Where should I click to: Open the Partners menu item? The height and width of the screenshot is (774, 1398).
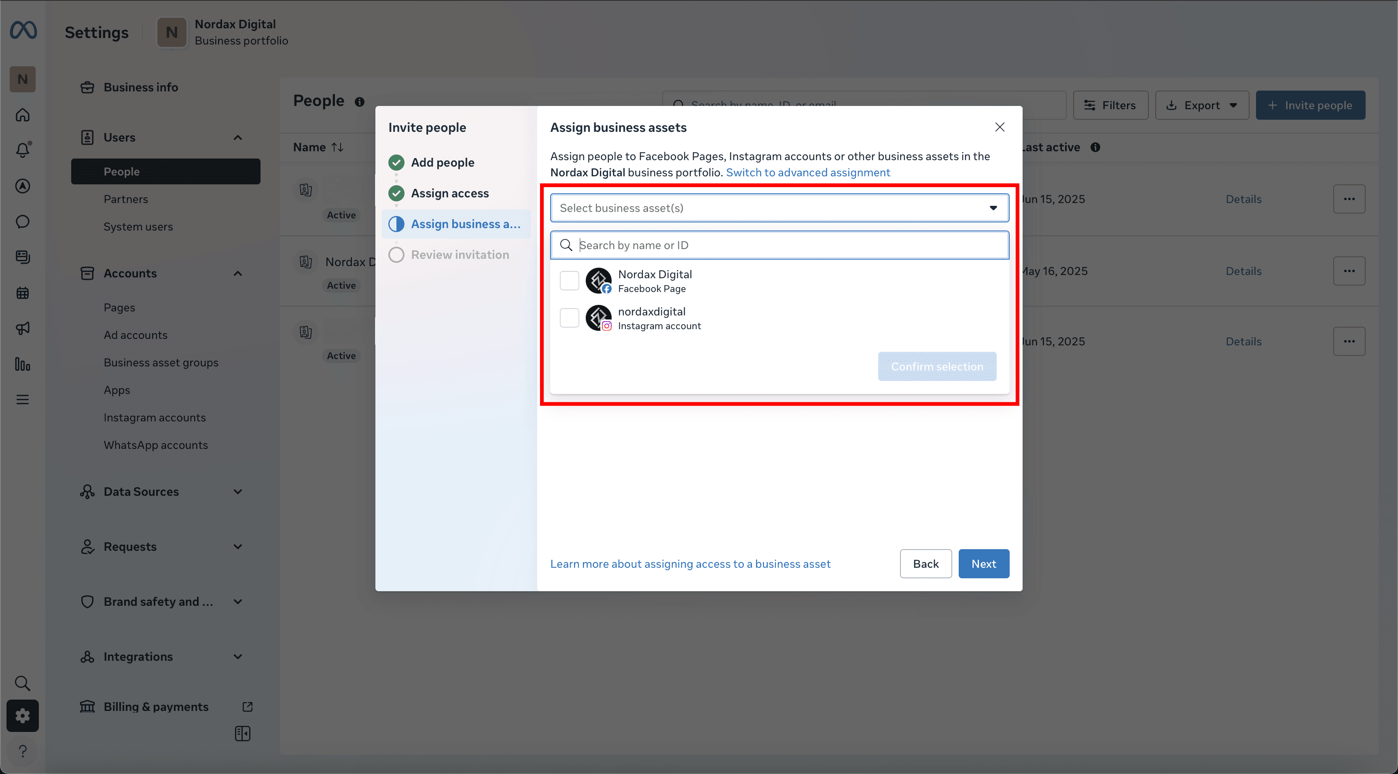point(125,199)
